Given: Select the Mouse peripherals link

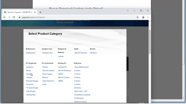Looking at the screenshot, I should [28, 70].
